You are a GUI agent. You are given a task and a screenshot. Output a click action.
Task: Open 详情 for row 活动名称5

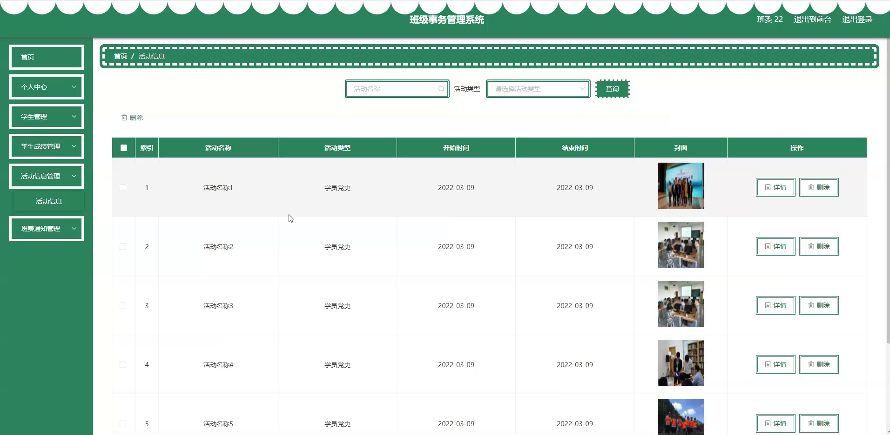click(x=775, y=423)
